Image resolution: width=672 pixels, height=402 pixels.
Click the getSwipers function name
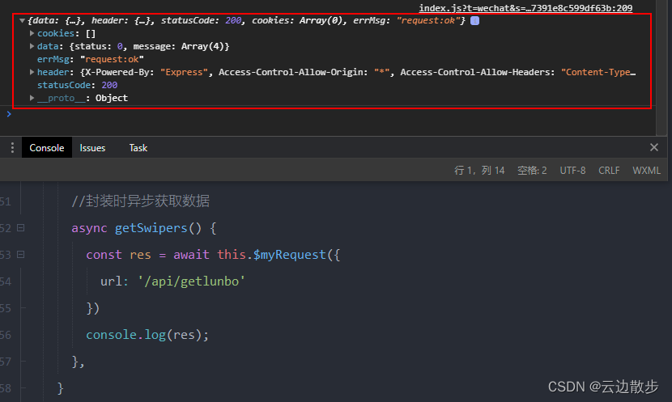[x=151, y=228]
